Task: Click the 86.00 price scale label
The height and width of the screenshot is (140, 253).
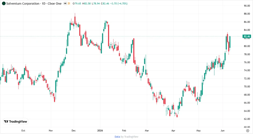Action: 247,22
